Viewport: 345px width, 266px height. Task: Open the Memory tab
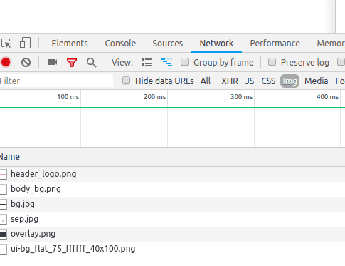click(x=331, y=44)
